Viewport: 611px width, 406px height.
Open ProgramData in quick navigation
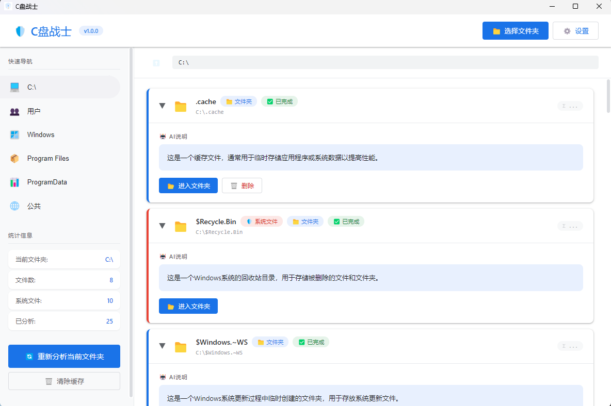tap(60, 182)
